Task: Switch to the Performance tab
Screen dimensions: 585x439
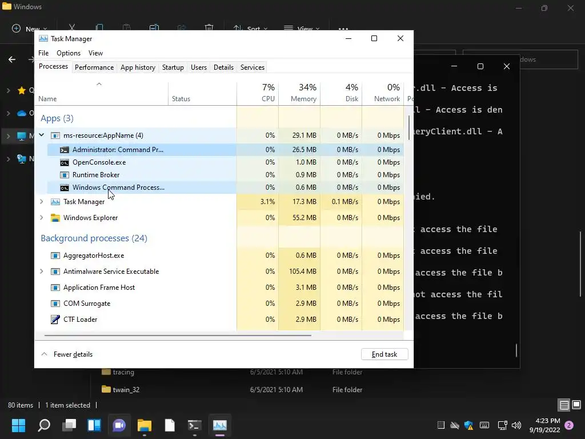Action: click(x=94, y=67)
